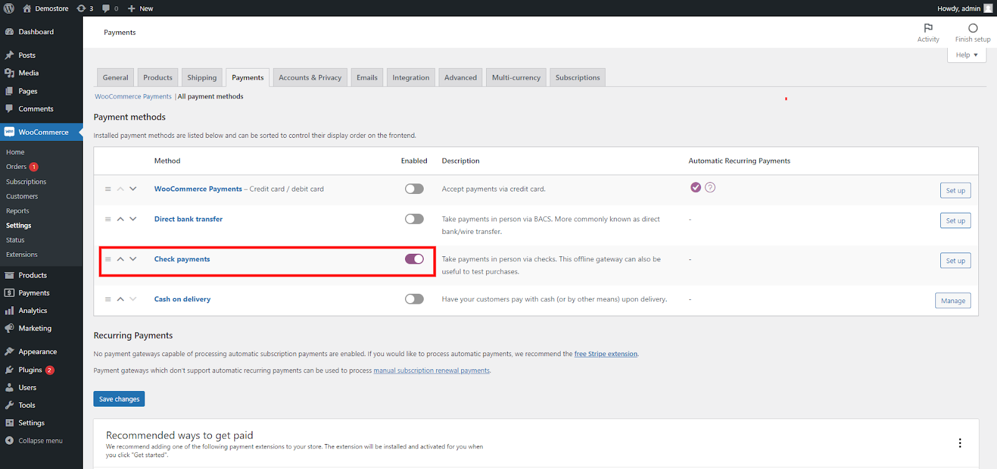Image resolution: width=997 pixels, height=469 pixels.
Task: Switch to the Emails tab
Action: coord(367,77)
